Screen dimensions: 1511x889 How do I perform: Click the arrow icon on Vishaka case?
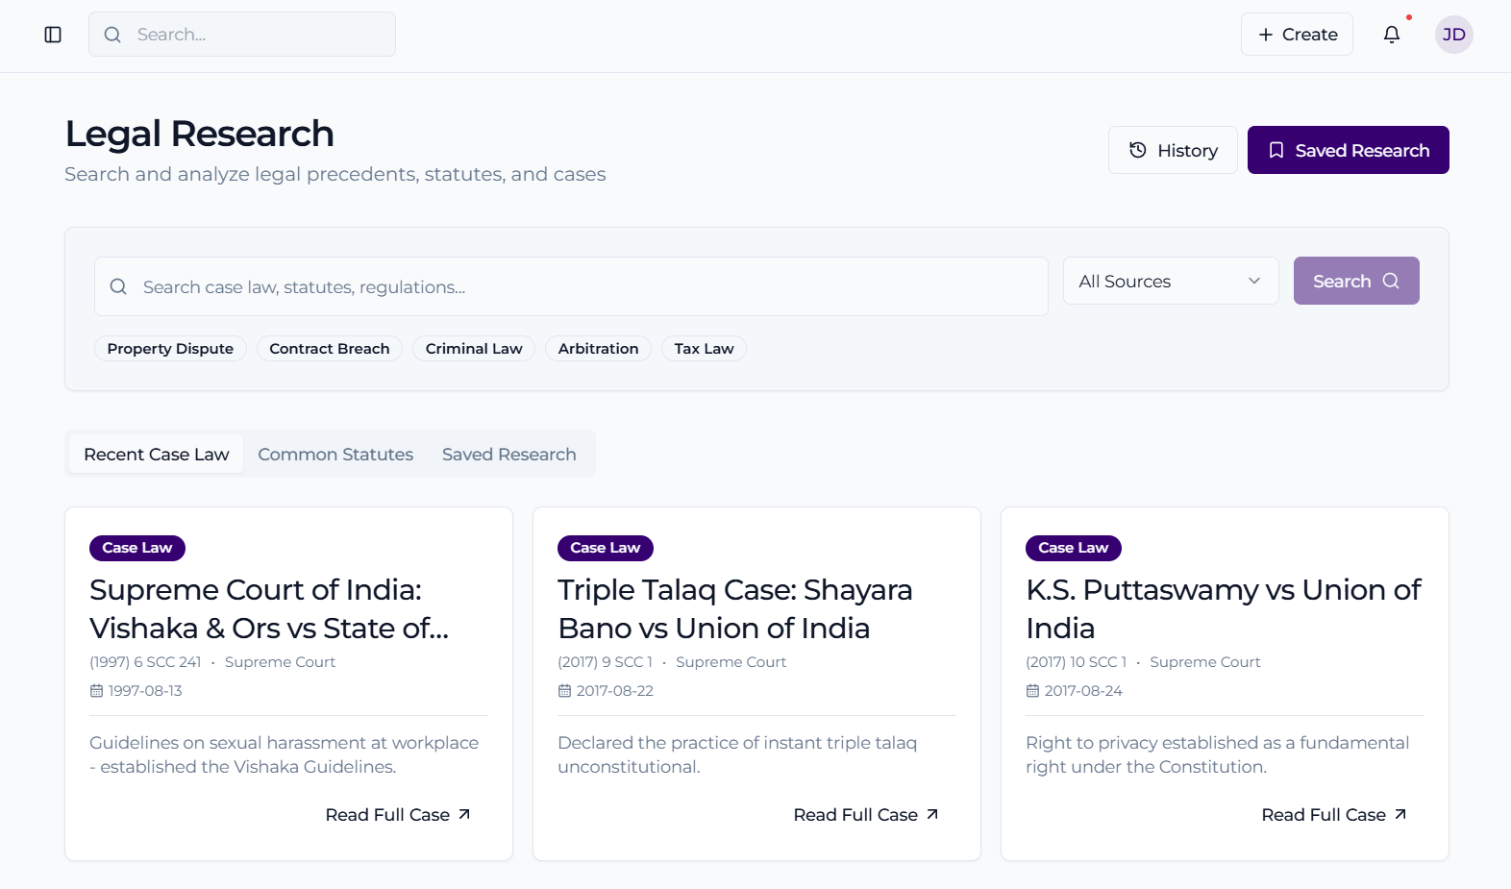(464, 814)
